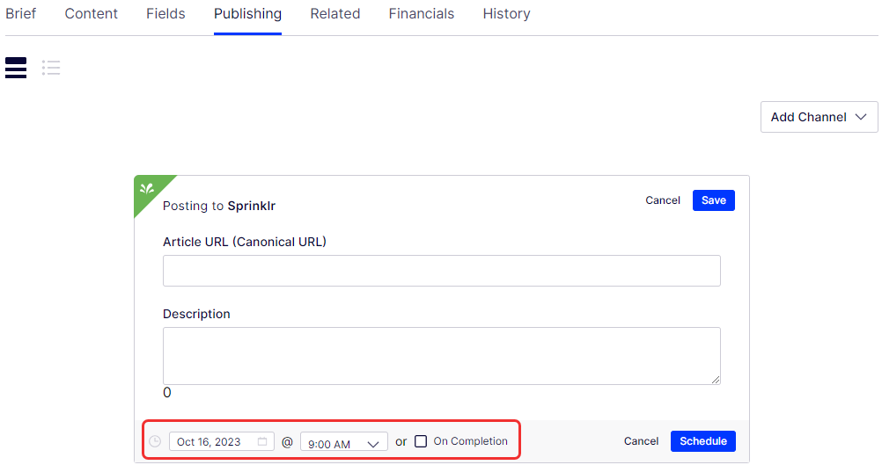Viewport: 882px width, 465px height.
Task: Open the 9:00 AM time dropdown
Action: tap(343, 442)
